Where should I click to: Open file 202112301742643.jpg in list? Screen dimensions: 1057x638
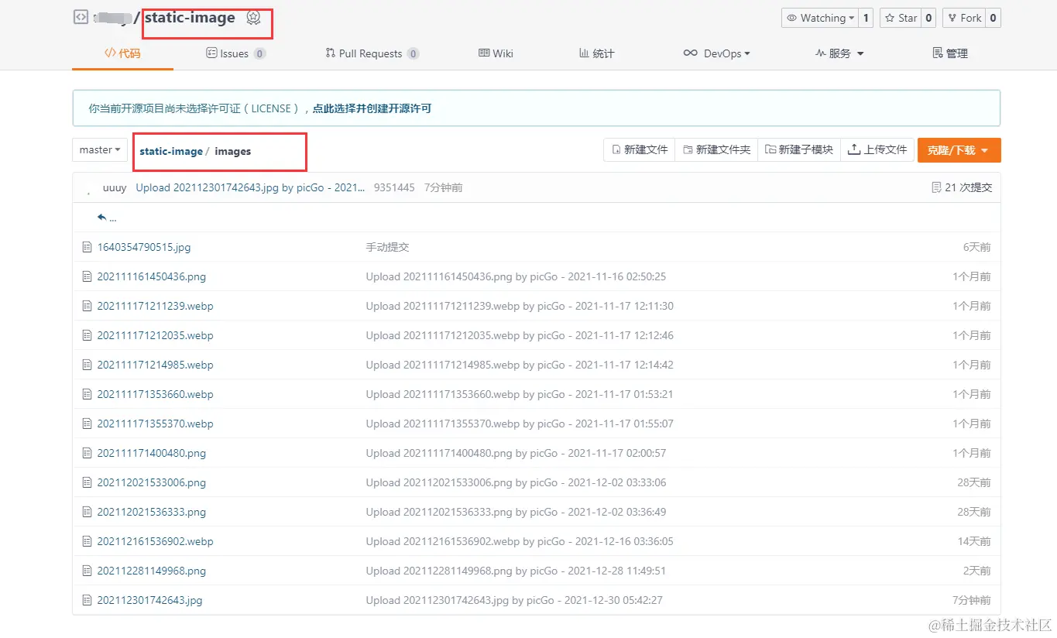149,600
